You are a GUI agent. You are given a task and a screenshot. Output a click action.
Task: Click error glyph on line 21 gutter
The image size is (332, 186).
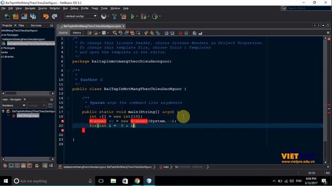tap(62, 130)
